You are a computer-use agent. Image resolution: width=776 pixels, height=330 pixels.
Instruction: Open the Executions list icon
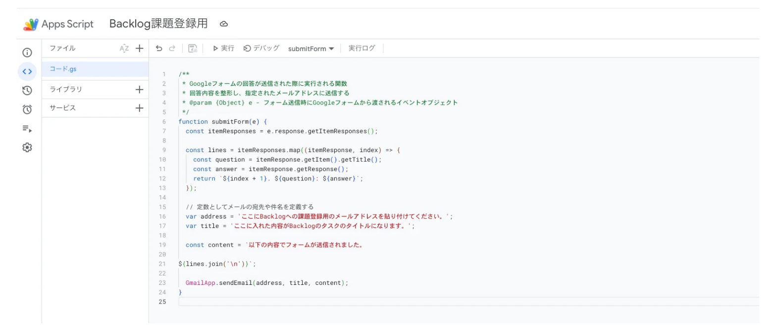(27, 129)
